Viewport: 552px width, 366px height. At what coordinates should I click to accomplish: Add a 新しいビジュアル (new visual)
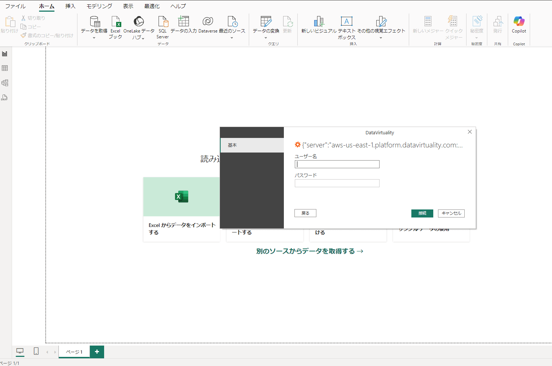[319, 26]
